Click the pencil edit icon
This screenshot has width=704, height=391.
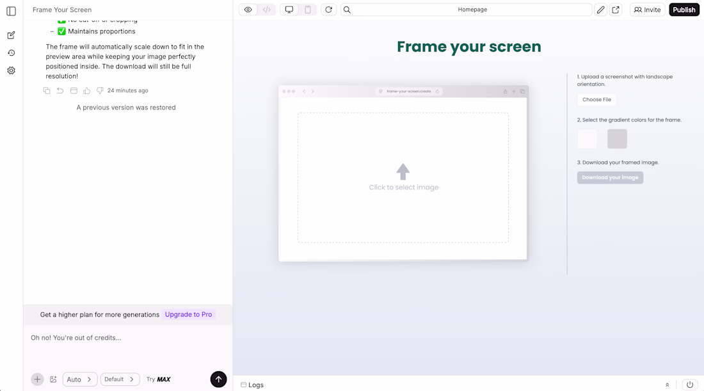(x=601, y=10)
